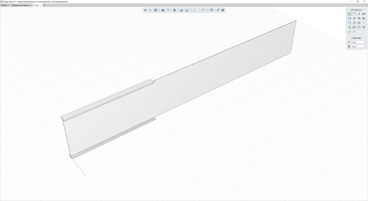Viewport: 368px width, 201px height.
Task: Select the wedge-shaped tool in Инструменты
Action: point(364,18)
